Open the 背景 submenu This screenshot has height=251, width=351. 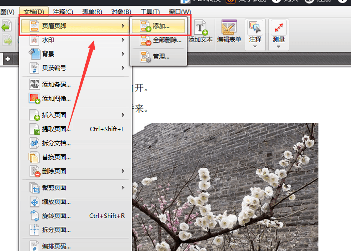(75, 54)
